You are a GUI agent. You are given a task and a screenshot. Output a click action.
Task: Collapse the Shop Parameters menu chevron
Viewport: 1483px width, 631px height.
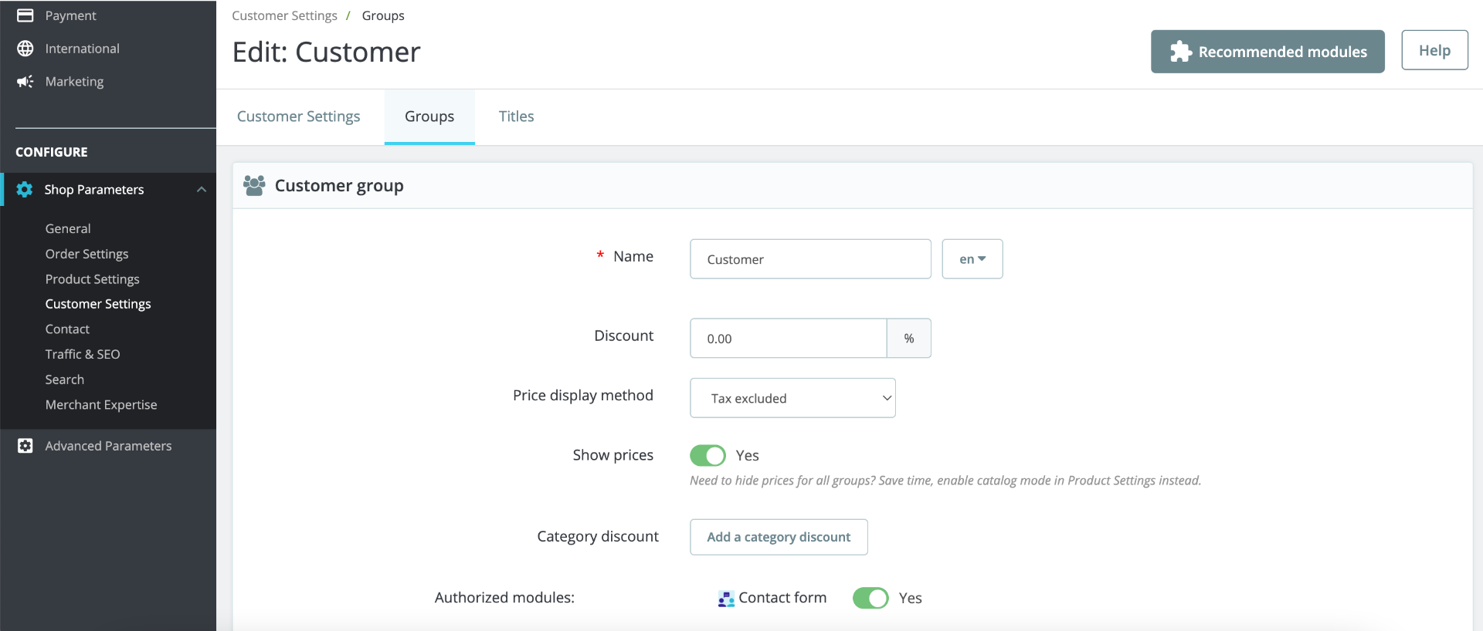[202, 190]
